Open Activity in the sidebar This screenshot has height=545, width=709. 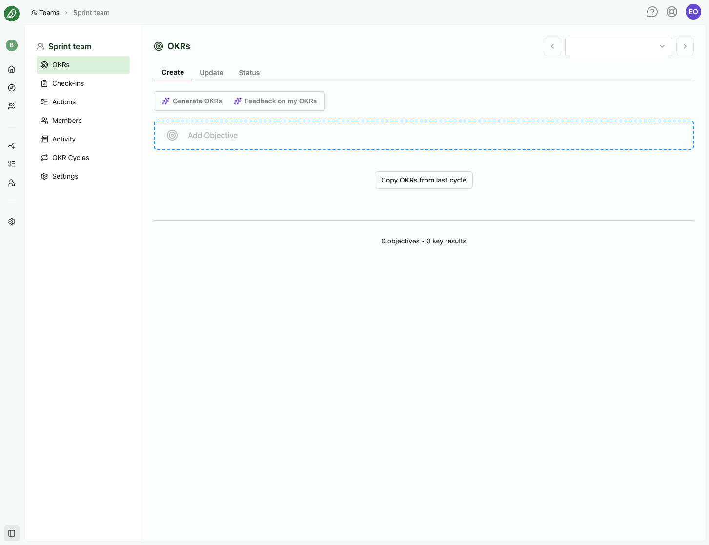click(x=83, y=139)
